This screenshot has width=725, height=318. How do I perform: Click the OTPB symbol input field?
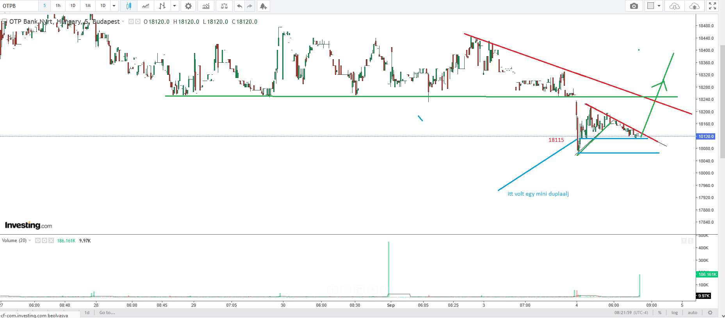pos(20,6)
